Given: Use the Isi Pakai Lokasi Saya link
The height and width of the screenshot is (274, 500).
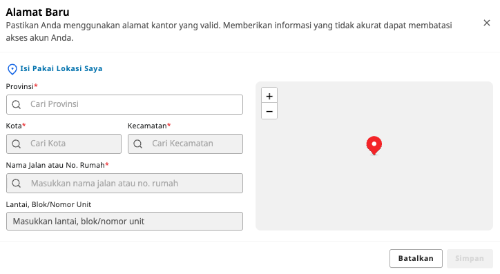Looking at the screenshot, I should pos(61,68).
